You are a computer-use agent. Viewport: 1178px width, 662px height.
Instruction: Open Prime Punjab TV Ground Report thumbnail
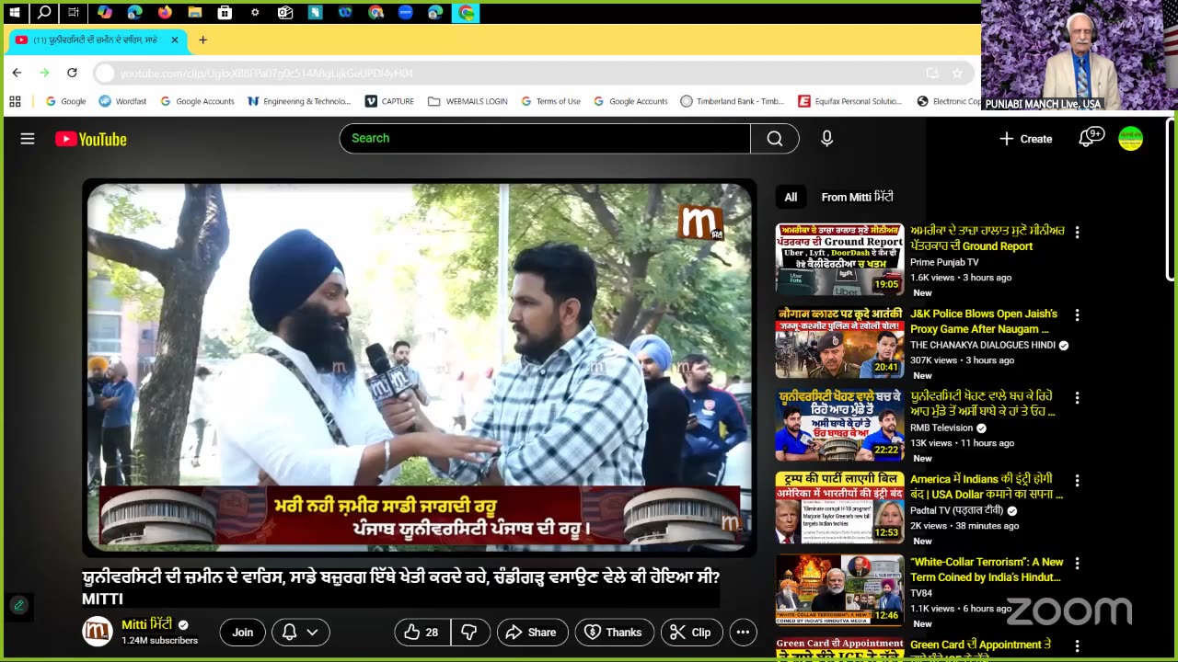pyautogui.click(x=839, y=259)
